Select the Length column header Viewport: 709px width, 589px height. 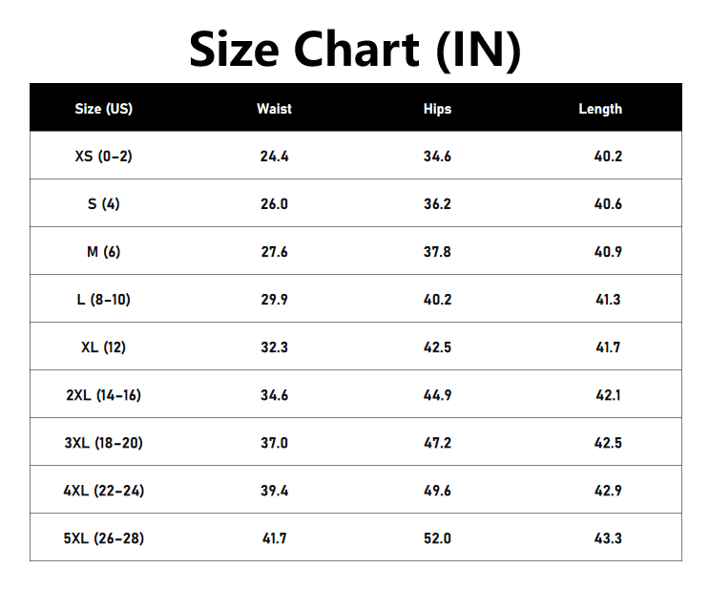pyautogui.click(x=600, y=109)
